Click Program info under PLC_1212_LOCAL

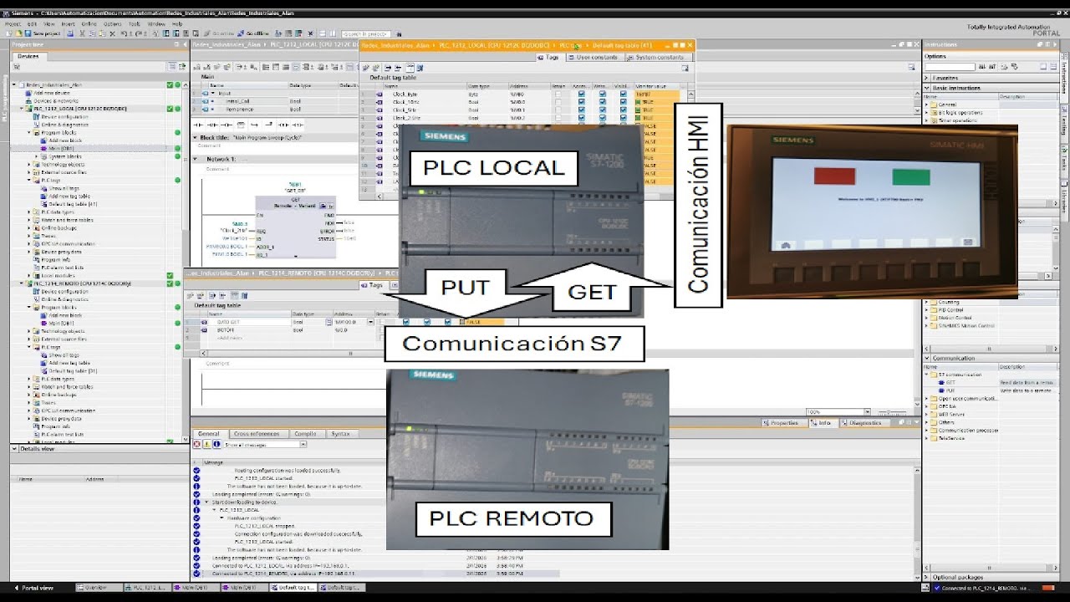55,259
